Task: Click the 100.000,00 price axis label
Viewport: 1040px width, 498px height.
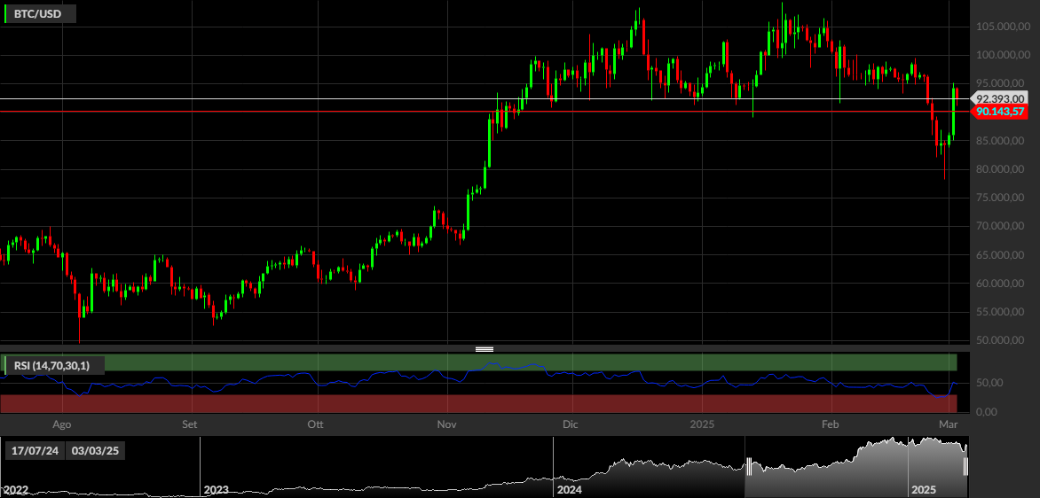Action: pos(1001,55)
